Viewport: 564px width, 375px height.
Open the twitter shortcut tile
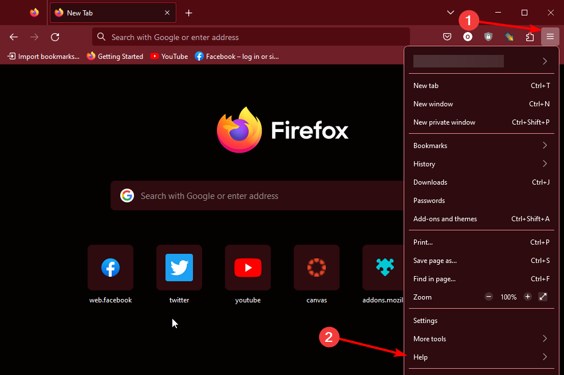point(179,268)
